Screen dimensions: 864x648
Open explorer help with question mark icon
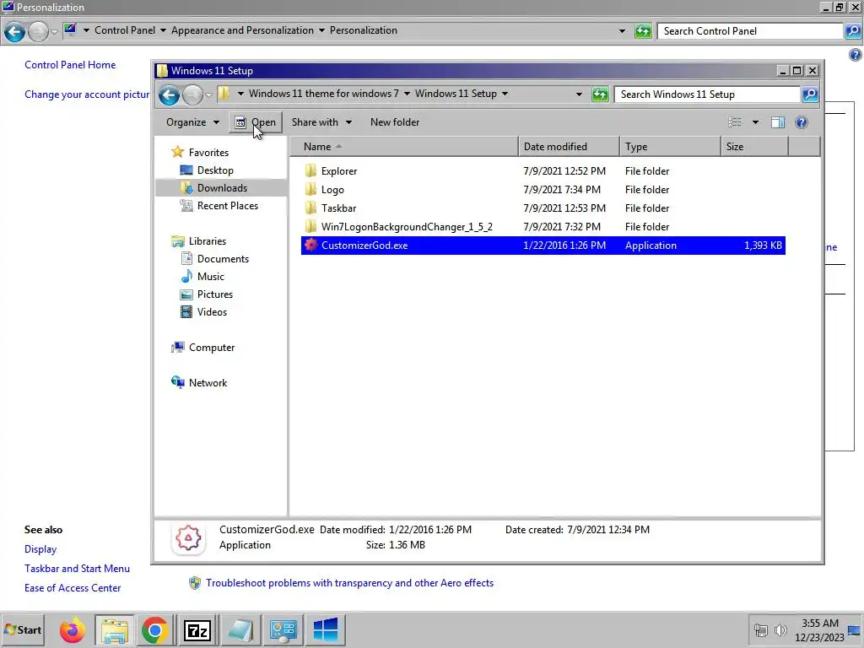coord(802,122)
